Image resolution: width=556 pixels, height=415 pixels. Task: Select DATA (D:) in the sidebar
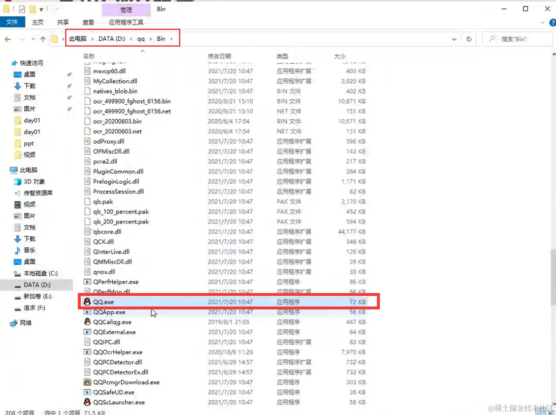pos(37,284)
